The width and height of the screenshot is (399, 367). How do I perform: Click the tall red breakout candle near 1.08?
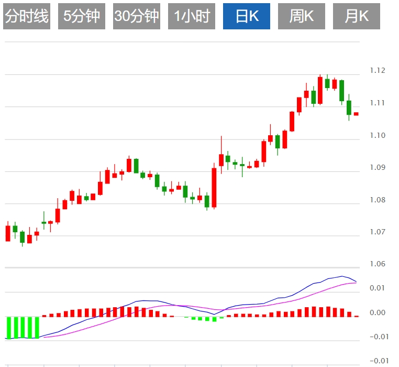214,187
